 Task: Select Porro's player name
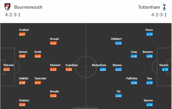point(149,30)
